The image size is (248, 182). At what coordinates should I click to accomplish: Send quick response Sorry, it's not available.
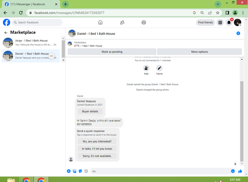click(97, 156)
